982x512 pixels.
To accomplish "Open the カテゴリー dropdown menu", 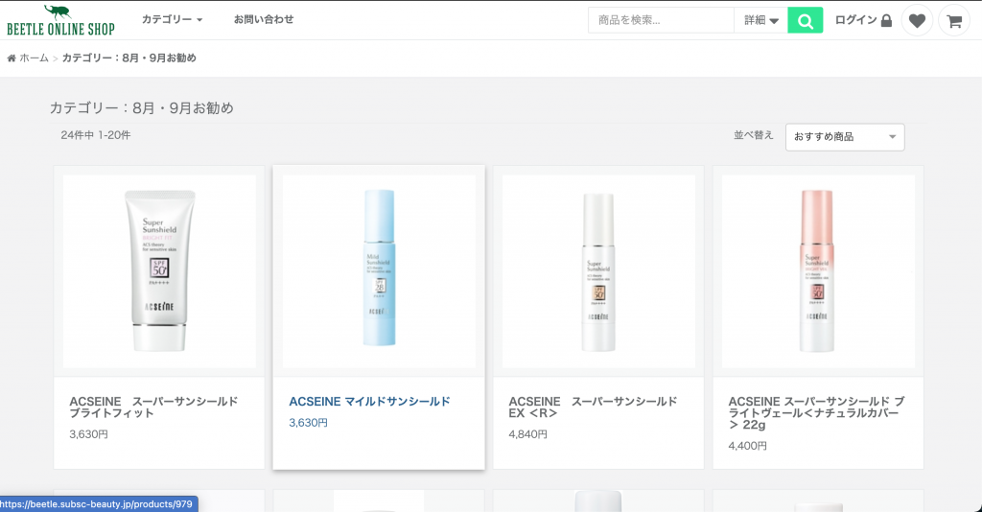I will click(172, 19).
